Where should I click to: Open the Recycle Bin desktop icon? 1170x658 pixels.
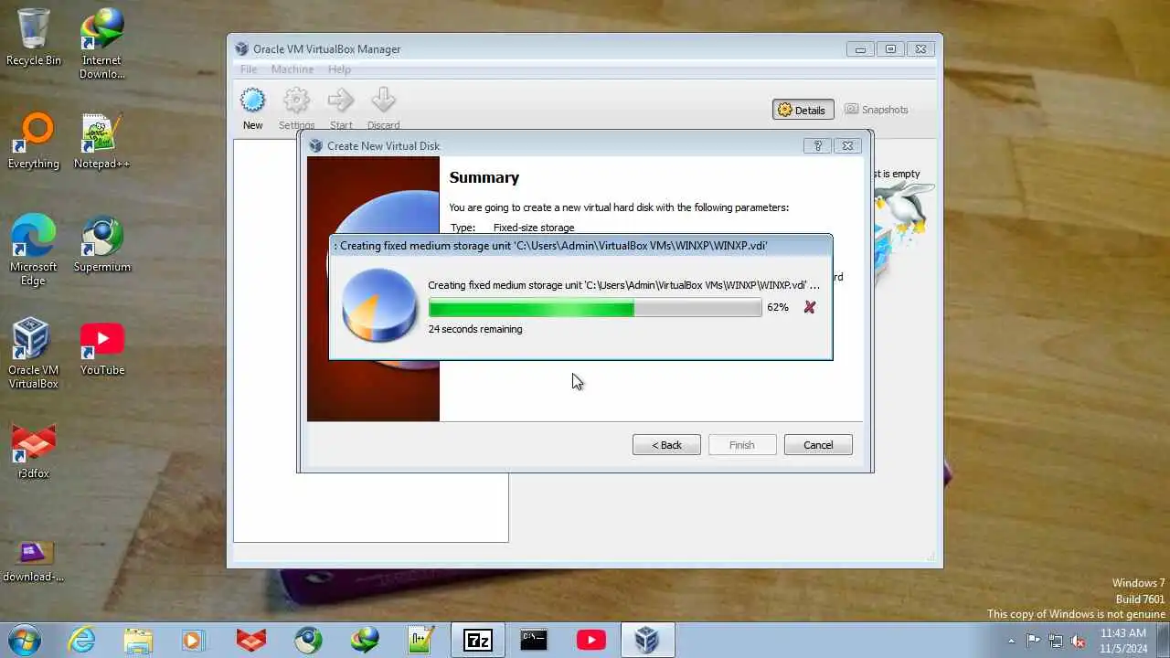[x=34, y=38]
